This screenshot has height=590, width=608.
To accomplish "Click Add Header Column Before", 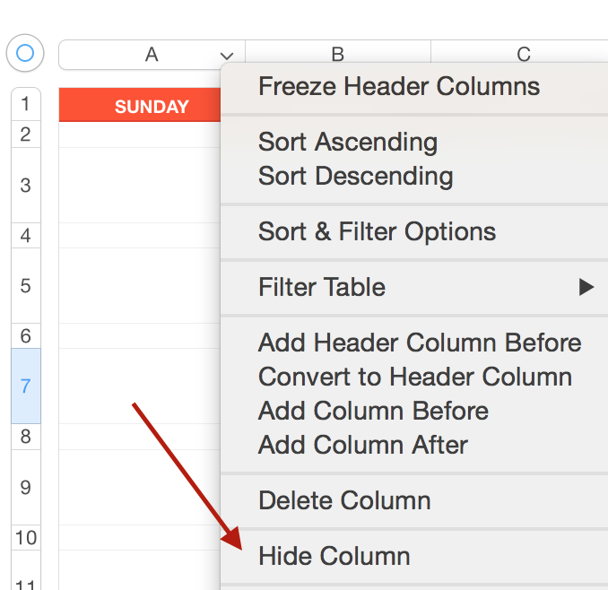I will pos(420,343).
